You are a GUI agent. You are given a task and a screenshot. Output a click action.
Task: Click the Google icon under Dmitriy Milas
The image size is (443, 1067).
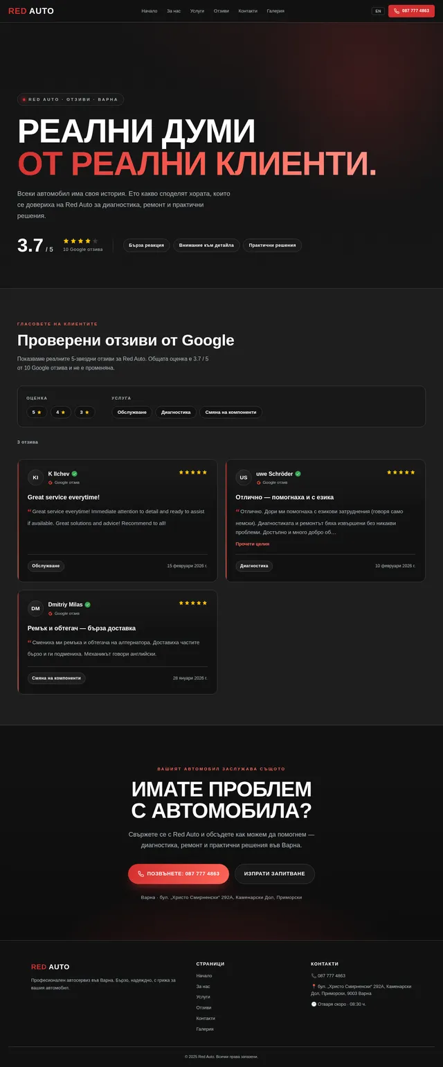click(x=51, y=614)
